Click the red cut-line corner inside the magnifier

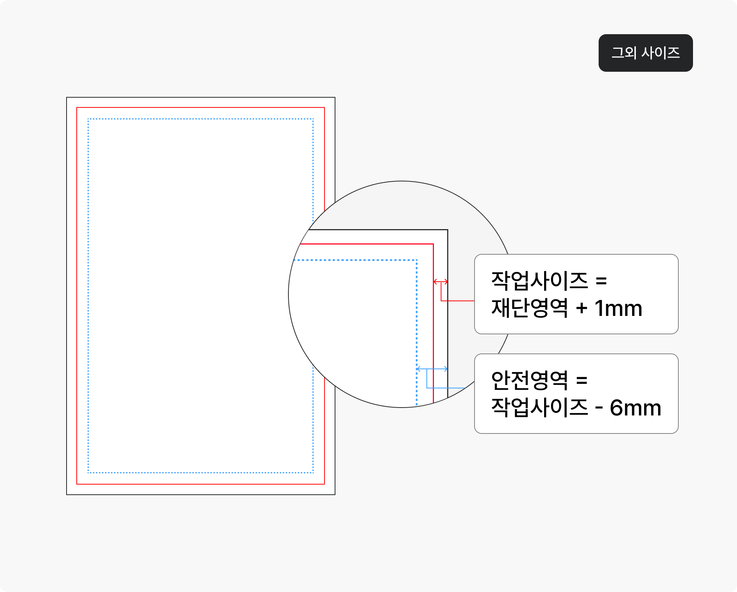coord(433,244)
